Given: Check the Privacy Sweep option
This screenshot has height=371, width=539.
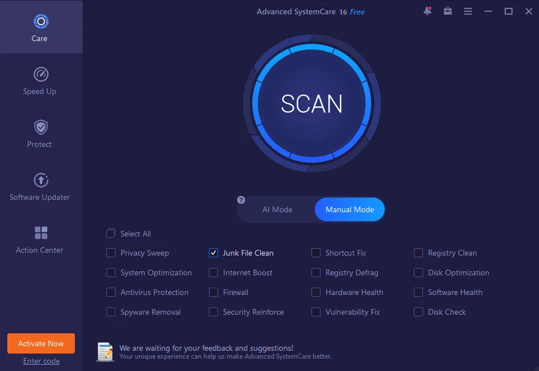Looking at the screenshot, I should click(110, 253).
